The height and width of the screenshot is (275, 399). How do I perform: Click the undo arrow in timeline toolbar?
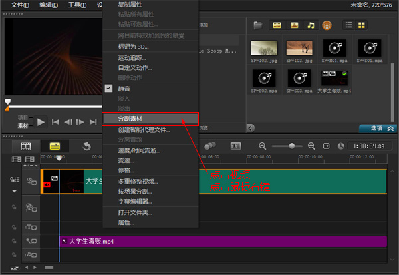click(x=86, y=146)
